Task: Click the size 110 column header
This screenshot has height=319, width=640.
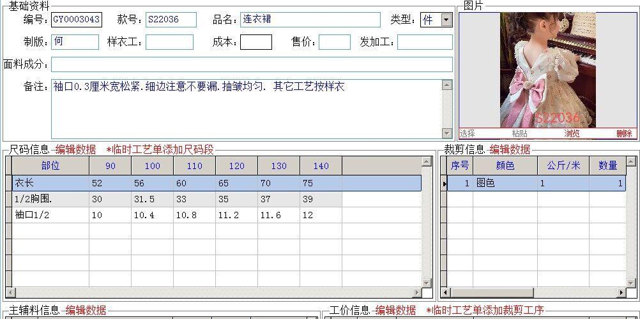Action: click(x=194, y=166)
